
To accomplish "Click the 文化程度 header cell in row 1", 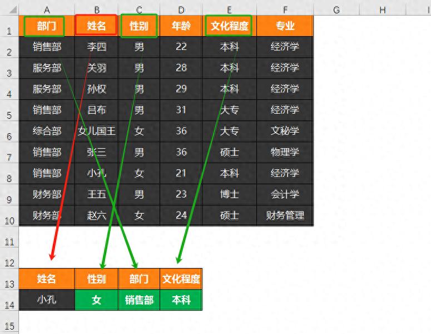I will tap(229, 26).
